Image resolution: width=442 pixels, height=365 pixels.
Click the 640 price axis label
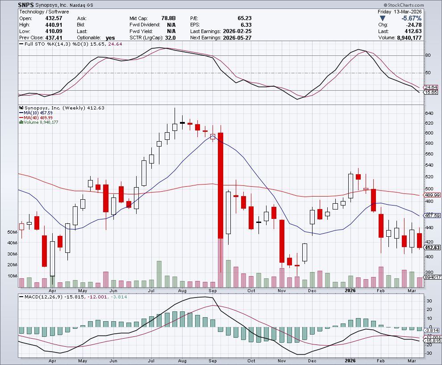pos(429,113)
